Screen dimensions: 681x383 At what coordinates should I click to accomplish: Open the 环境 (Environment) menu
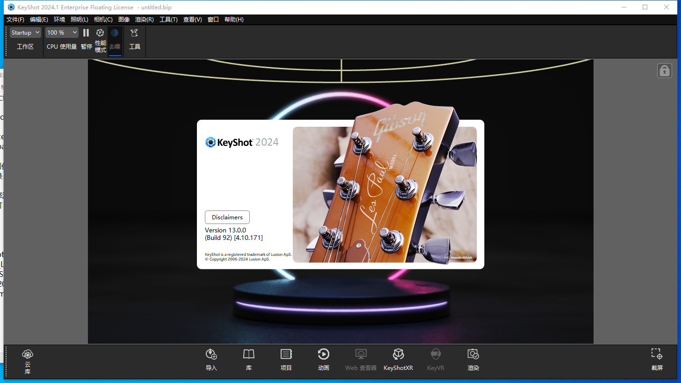click(x=59, y=19)
